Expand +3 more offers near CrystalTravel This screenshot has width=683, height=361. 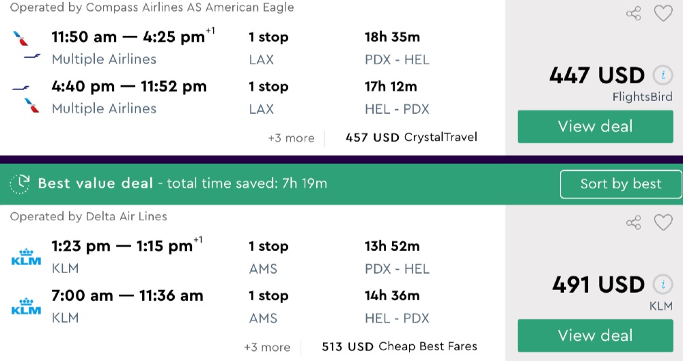pyautogui.click(x=291, y=138)
